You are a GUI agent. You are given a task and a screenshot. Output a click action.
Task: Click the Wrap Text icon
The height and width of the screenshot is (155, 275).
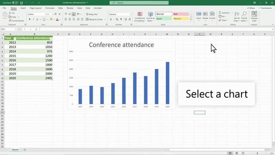click(x=87, y=14)
